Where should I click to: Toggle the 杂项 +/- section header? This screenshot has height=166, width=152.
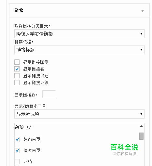(x=24, y=127)
